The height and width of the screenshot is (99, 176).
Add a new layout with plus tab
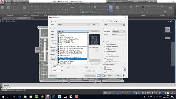click(x=24, y=90)
